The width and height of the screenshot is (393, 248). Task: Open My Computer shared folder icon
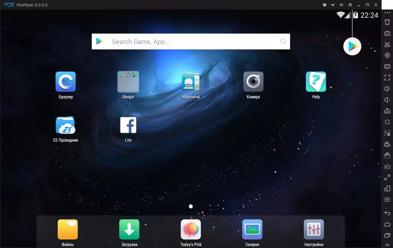387,67
